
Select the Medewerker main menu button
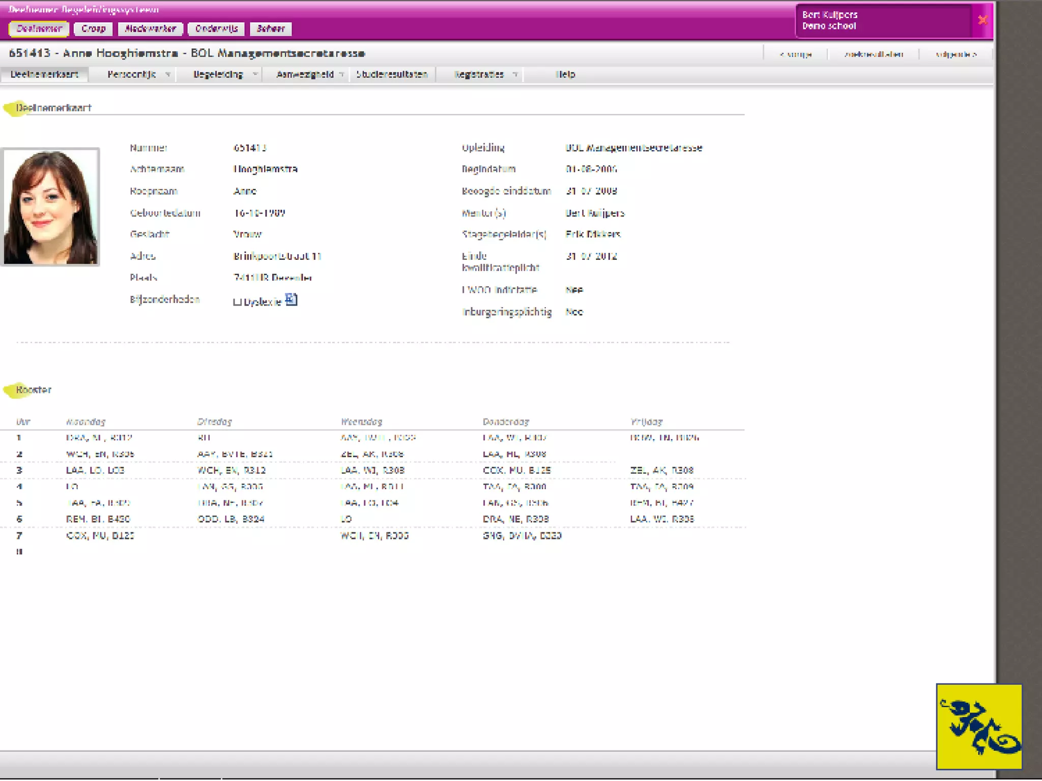[150, 29]
